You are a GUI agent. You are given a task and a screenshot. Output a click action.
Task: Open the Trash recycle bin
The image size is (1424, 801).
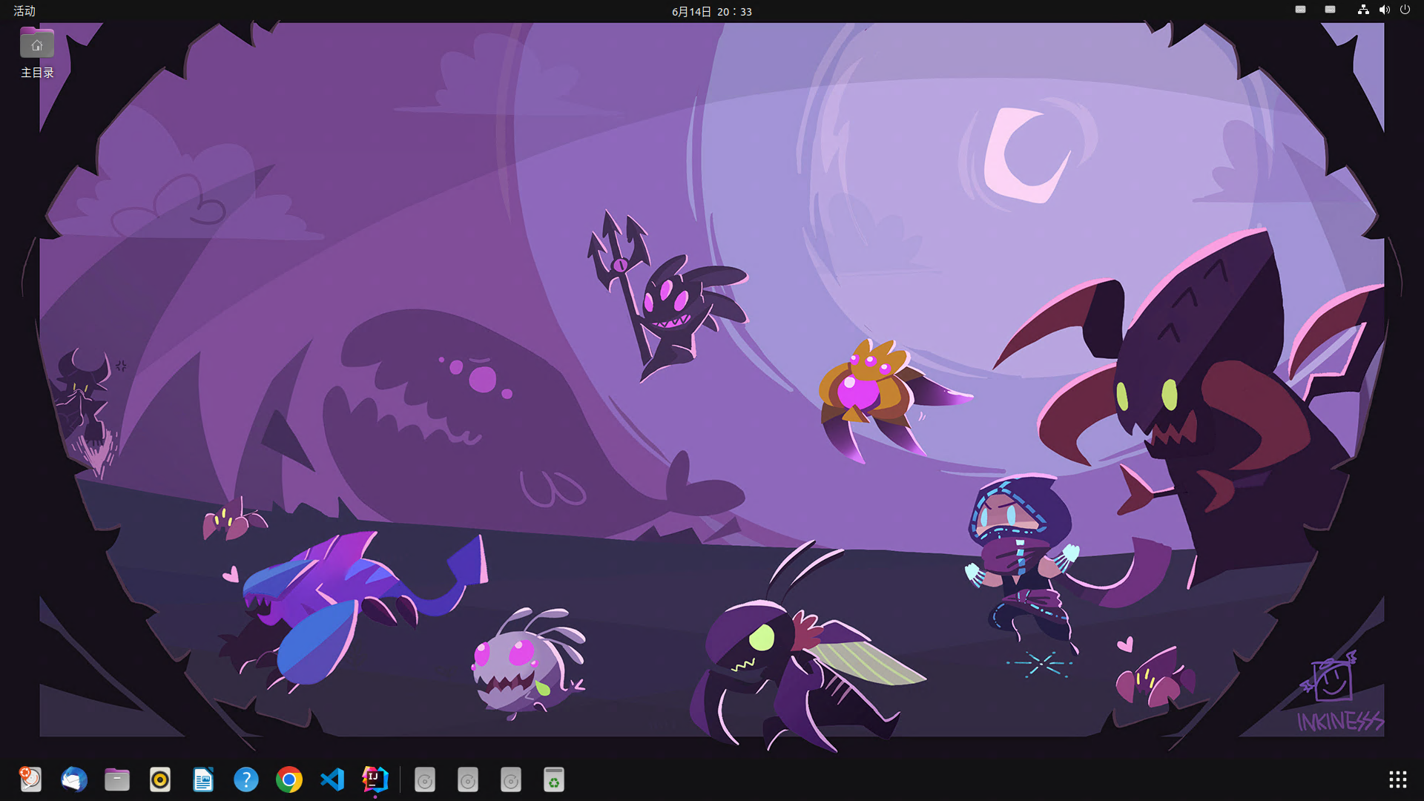(x=554, y=779)
